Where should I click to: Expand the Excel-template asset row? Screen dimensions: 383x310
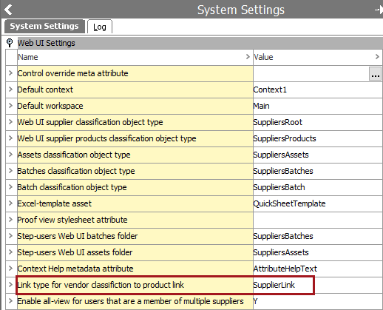10,203
